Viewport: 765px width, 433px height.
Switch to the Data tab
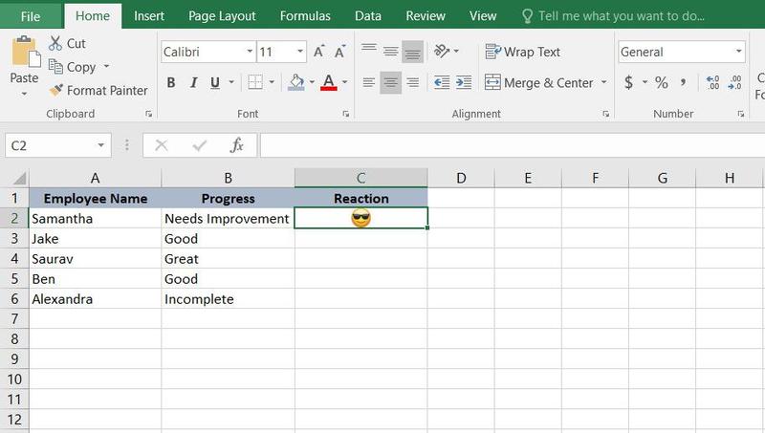368,16
